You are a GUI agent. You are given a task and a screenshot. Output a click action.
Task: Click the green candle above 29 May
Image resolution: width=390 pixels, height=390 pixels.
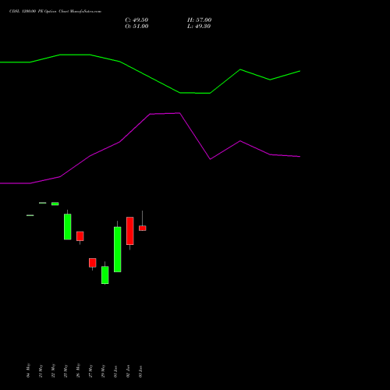(105, 275)
